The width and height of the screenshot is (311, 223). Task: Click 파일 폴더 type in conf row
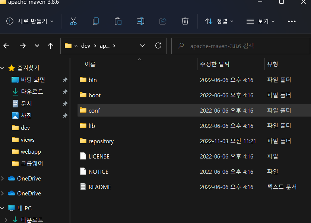[279, 110]
